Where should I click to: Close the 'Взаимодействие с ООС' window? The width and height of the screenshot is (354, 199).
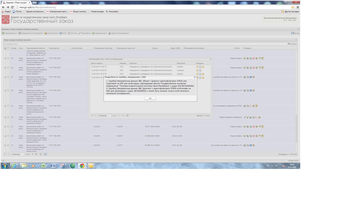pyautogui.click(x=210, y=59)
